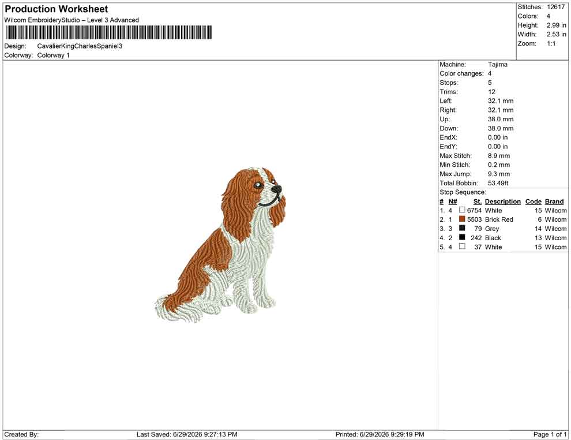
Task: Click the Max Stitch value 8.9 mm
Action: pos(499,156)
